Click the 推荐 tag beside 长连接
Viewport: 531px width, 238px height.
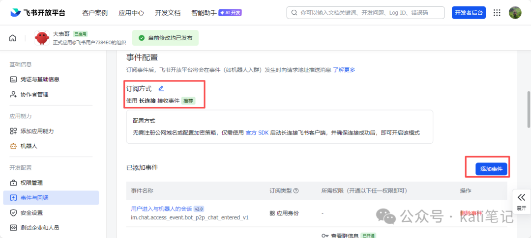click(188, 101)
